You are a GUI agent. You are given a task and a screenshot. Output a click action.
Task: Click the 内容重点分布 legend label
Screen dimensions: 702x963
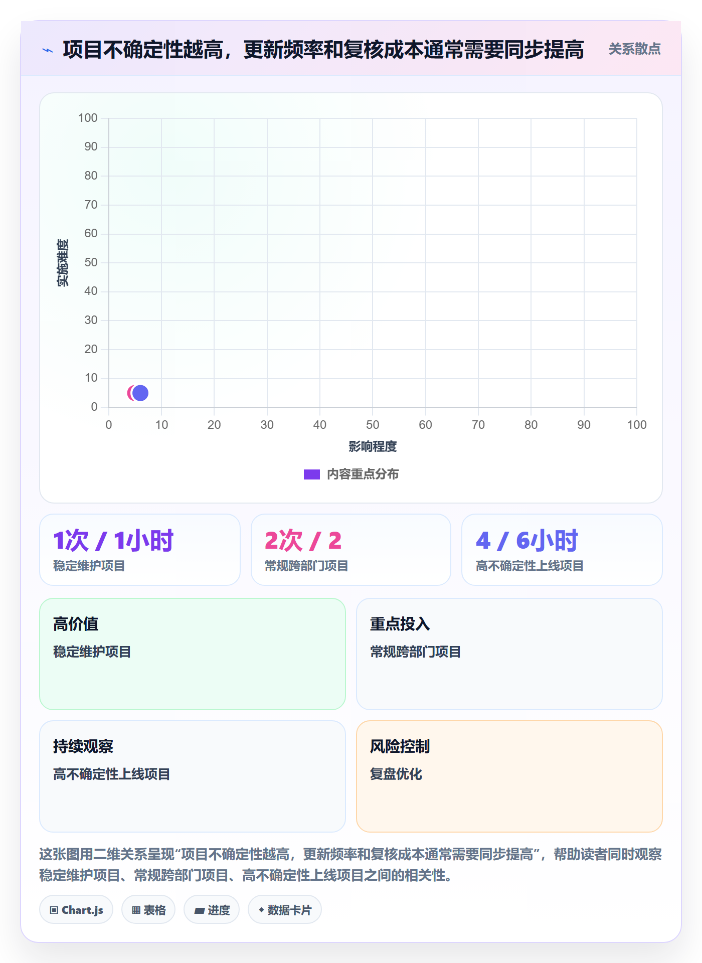(363, 474)
